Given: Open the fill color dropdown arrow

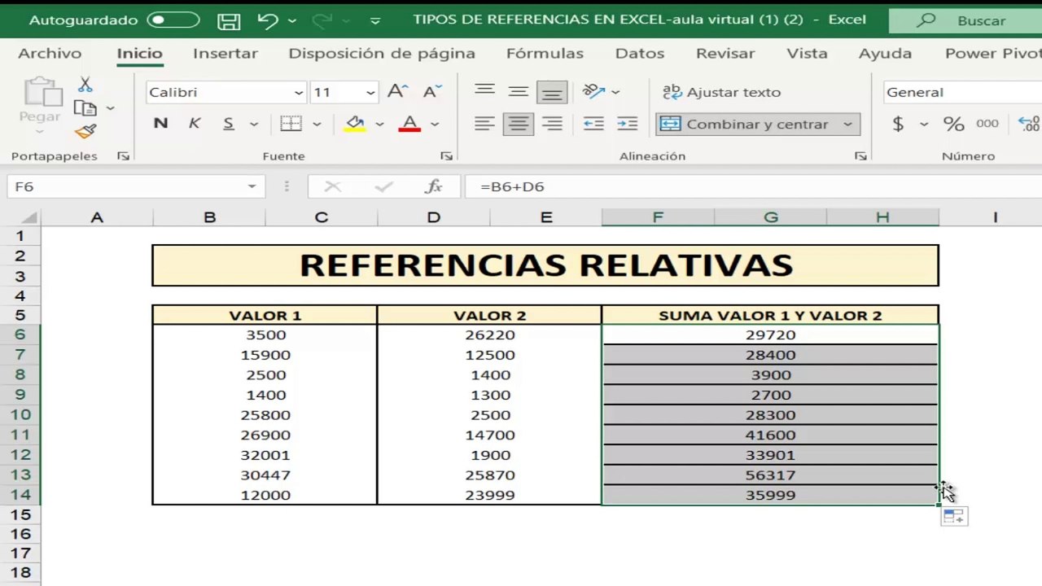Looking at the screenshot, I should (x=379, y=125).
